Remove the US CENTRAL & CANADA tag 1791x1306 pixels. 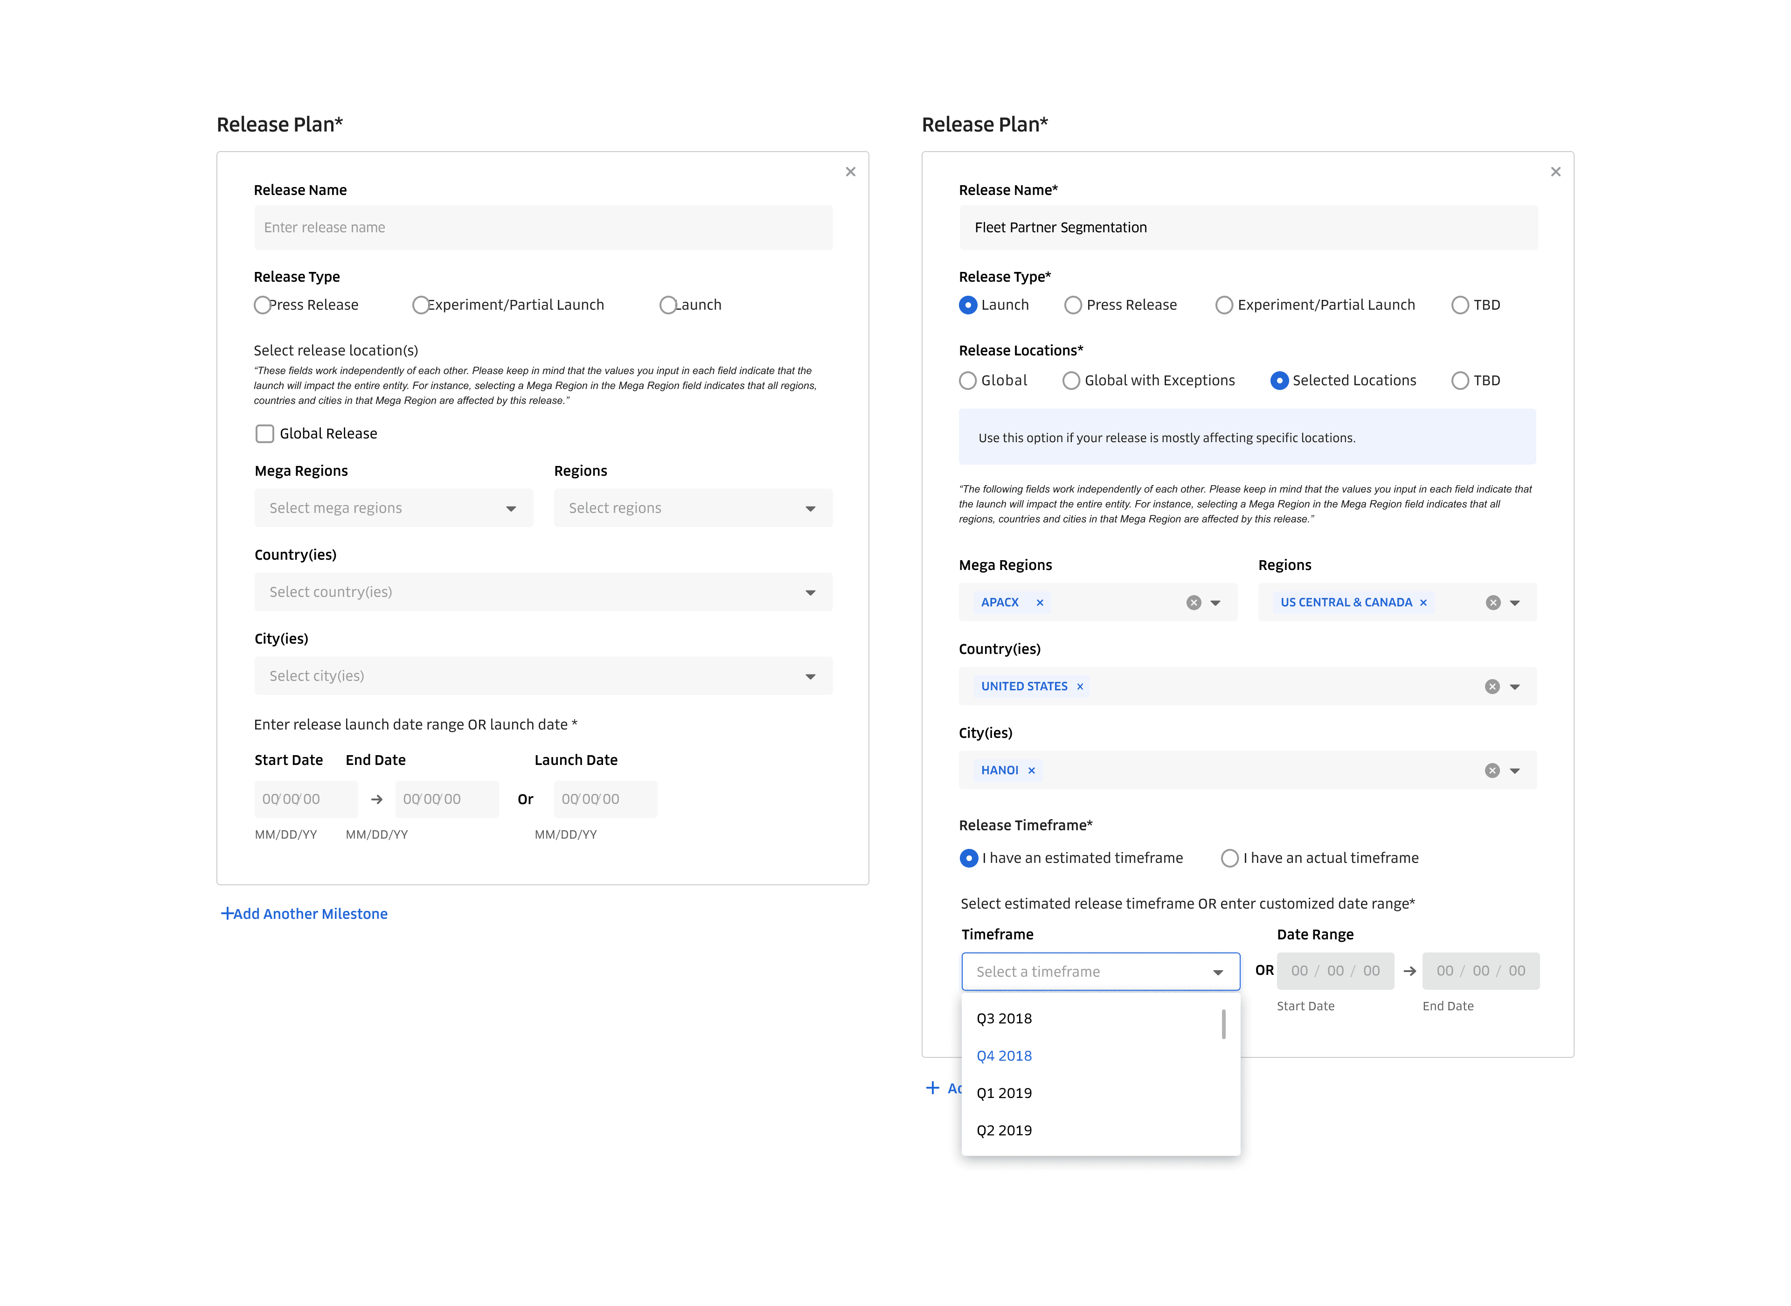pyautogui.click(x=1423, y=603)
